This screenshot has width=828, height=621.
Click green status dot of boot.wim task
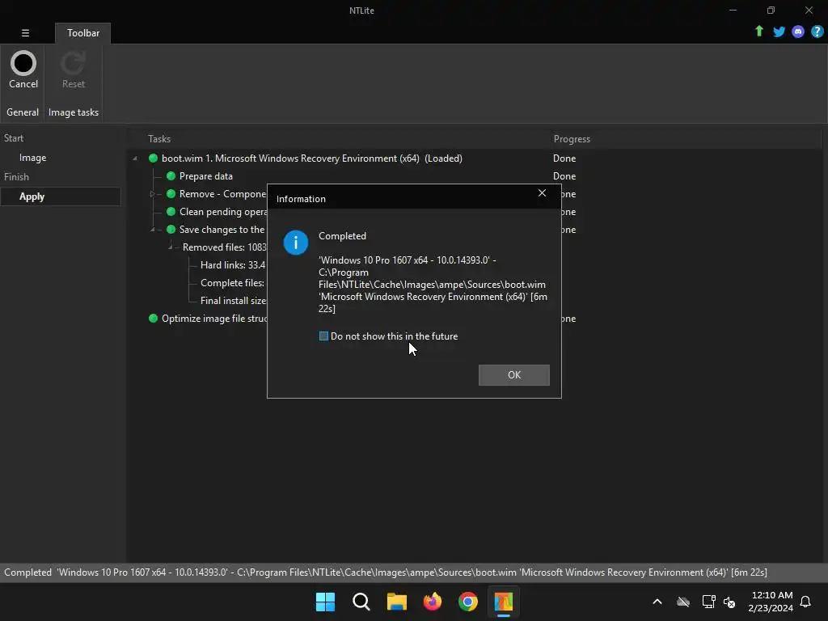click(153, 158)
